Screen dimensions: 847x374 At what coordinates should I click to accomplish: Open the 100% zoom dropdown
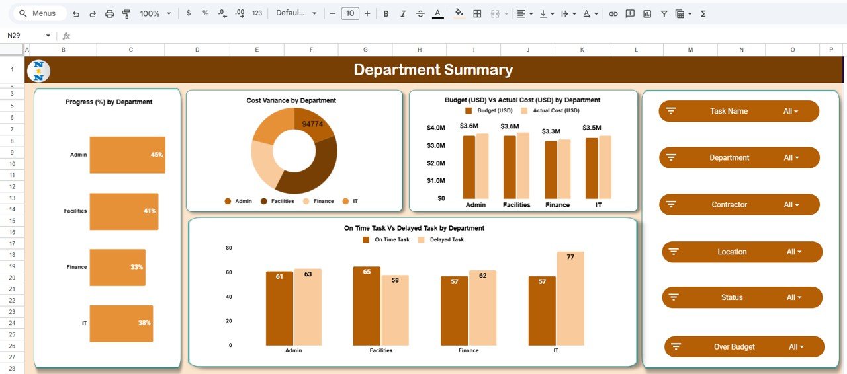[x=155, y=13]
